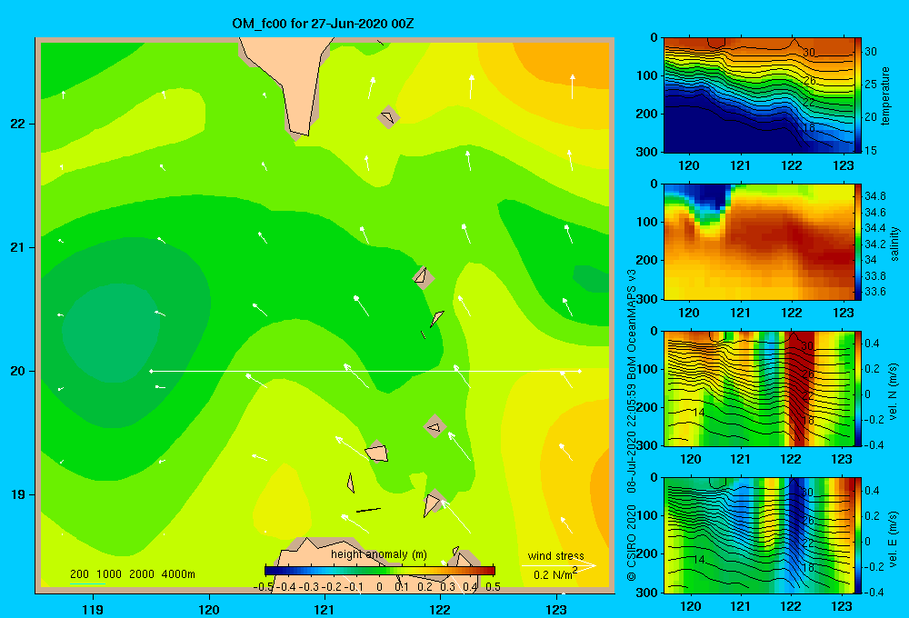Click the 15 tick on temperature colorbar

[x=871, y=151]
